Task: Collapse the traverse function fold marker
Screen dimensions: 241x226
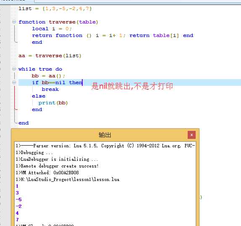Action: coord(14,22)
